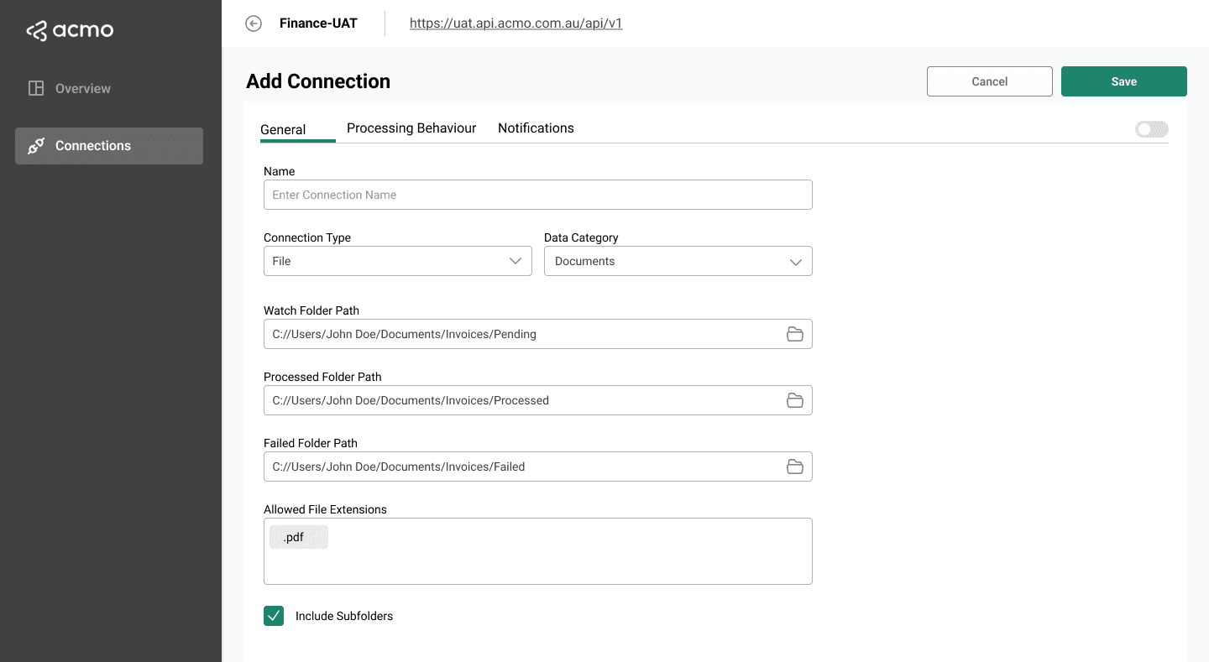Enable the toggle near the tabs

tap(1151, 128)
